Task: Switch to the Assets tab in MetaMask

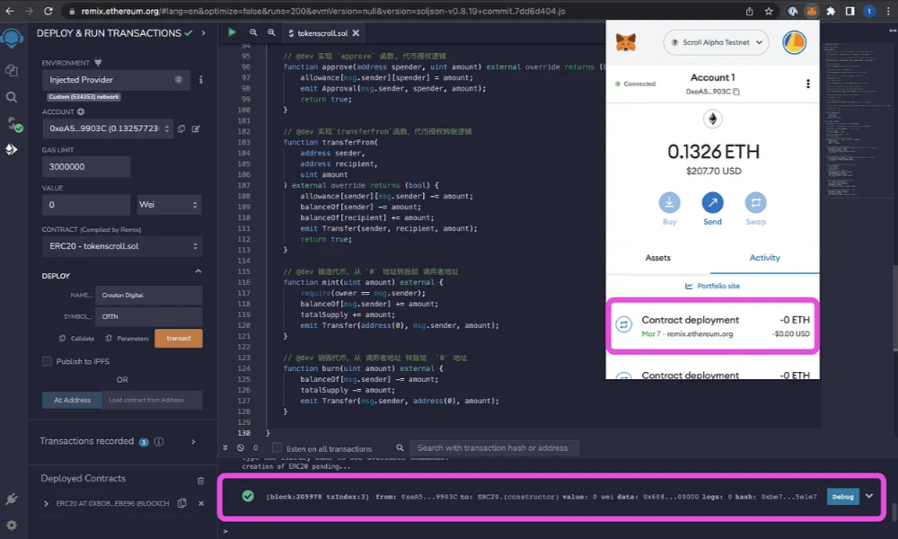Action: 658,258
